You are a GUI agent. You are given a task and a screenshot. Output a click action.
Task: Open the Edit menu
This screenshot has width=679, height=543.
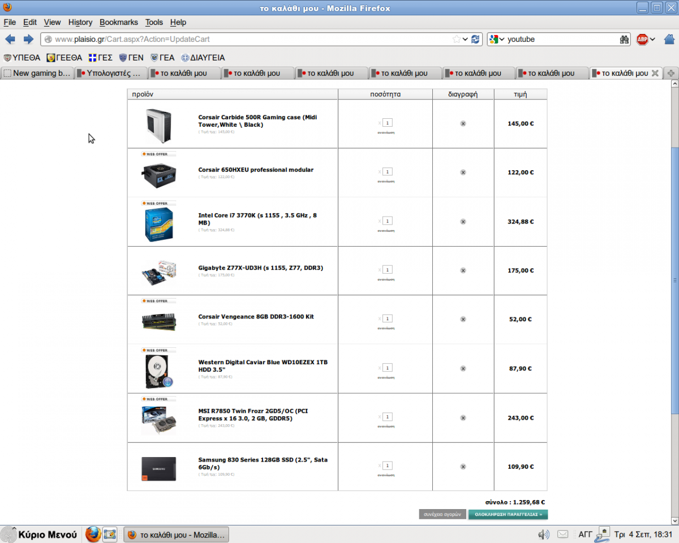point(30,22)
